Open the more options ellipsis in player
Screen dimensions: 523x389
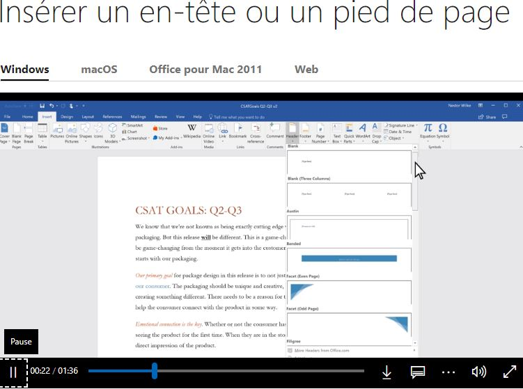[x=448, y=372]
